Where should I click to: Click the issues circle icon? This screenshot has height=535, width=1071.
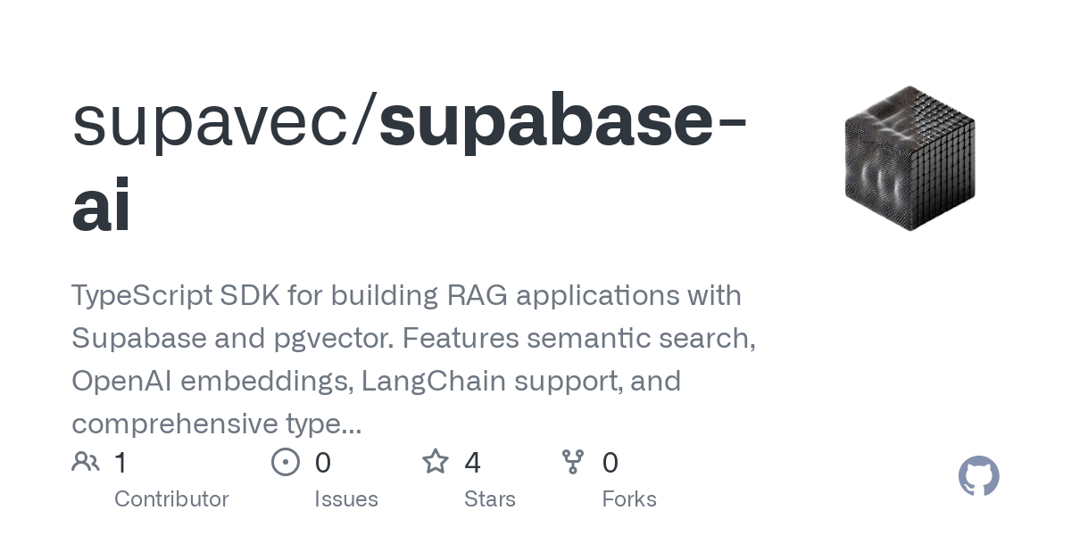[285, 462]
